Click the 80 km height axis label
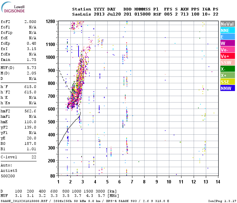This screenshot has width=237, height=203. [52, 176]
